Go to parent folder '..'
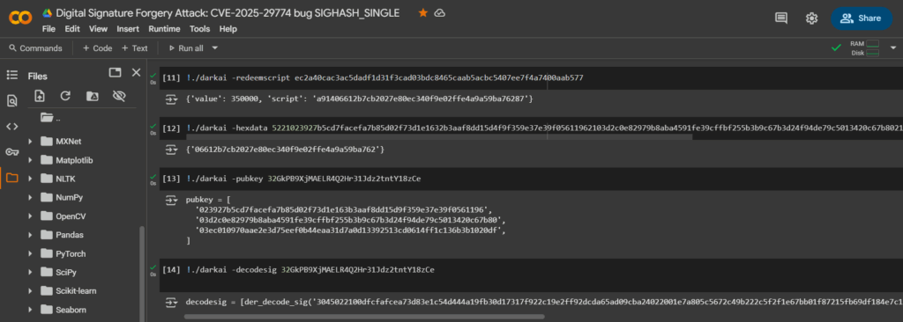Screen dimensions: 903x322 click(x=51, y=118)
